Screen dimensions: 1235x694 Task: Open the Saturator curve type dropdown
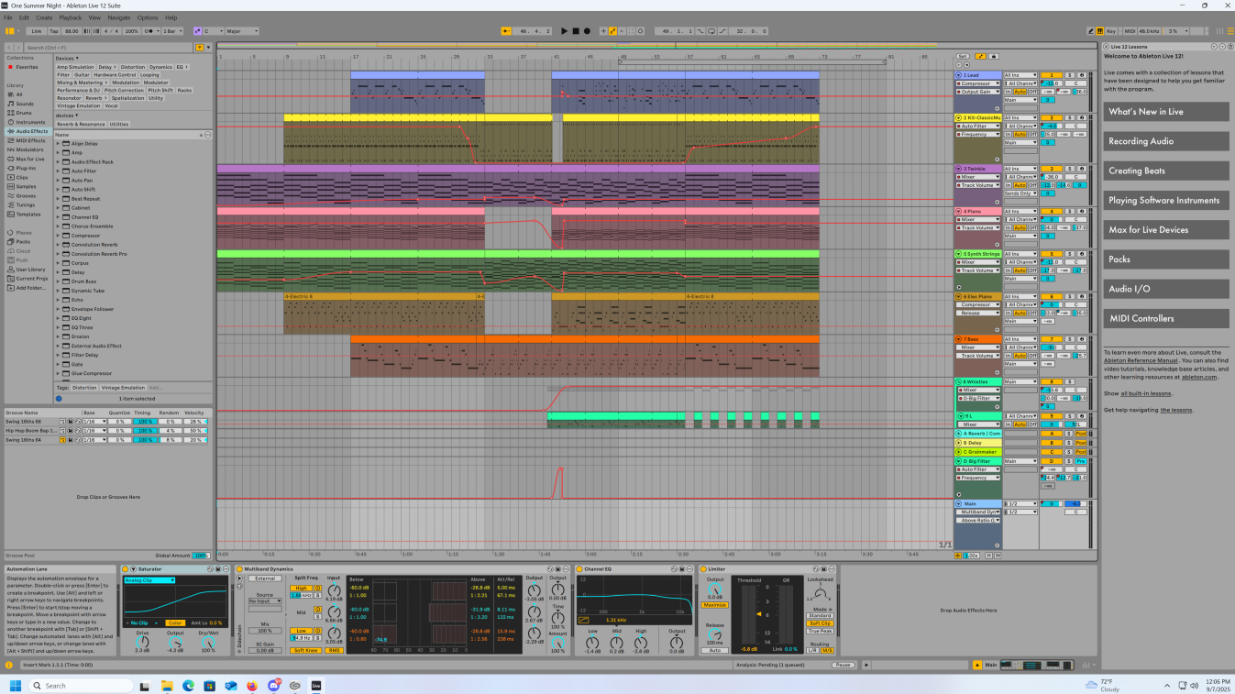pos(149,580)
